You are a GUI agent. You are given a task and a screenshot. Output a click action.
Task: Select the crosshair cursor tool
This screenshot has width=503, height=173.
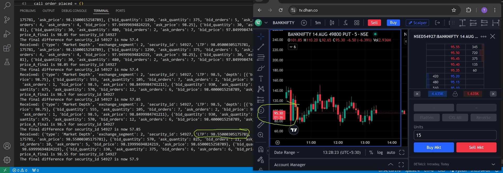pos(261,36)
